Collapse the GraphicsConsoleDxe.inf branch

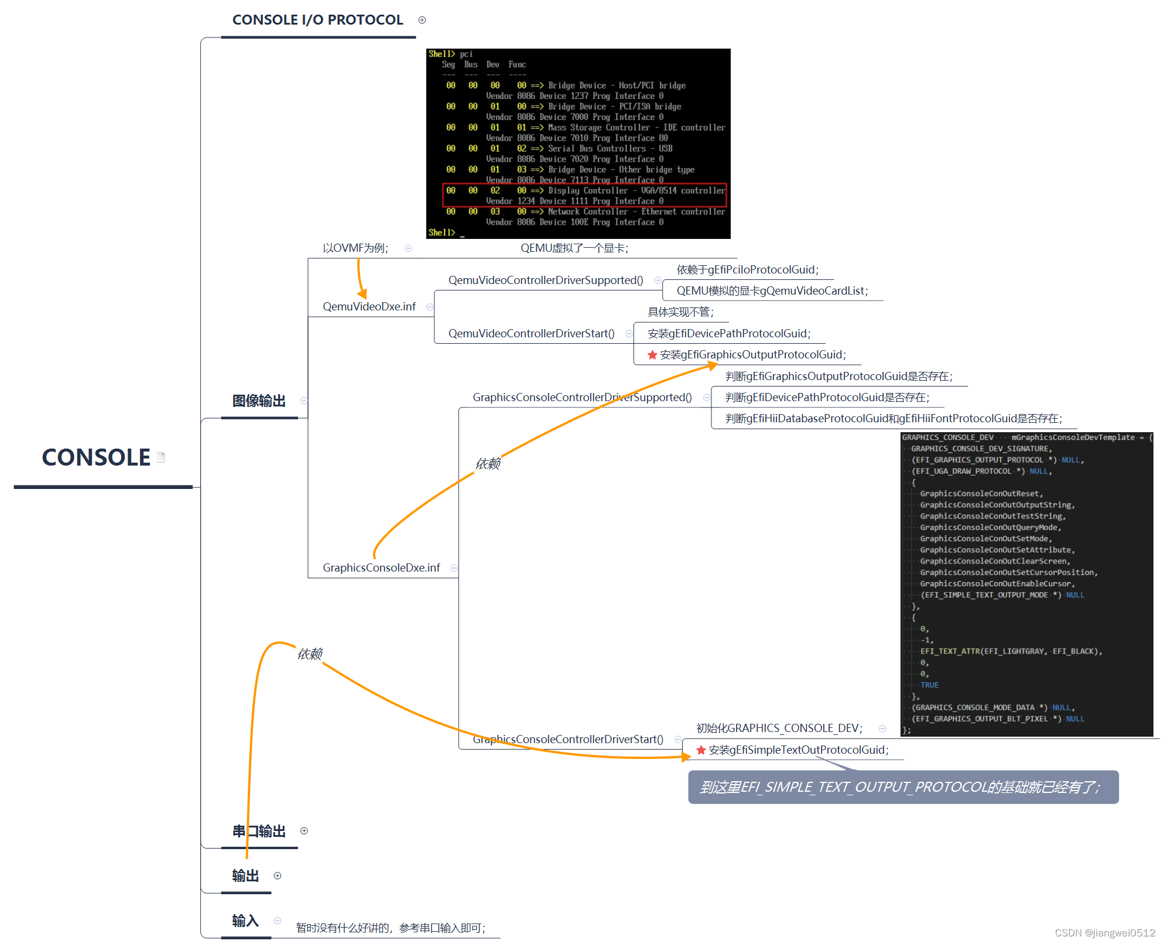pyautogui.click(x=454, y=568)
